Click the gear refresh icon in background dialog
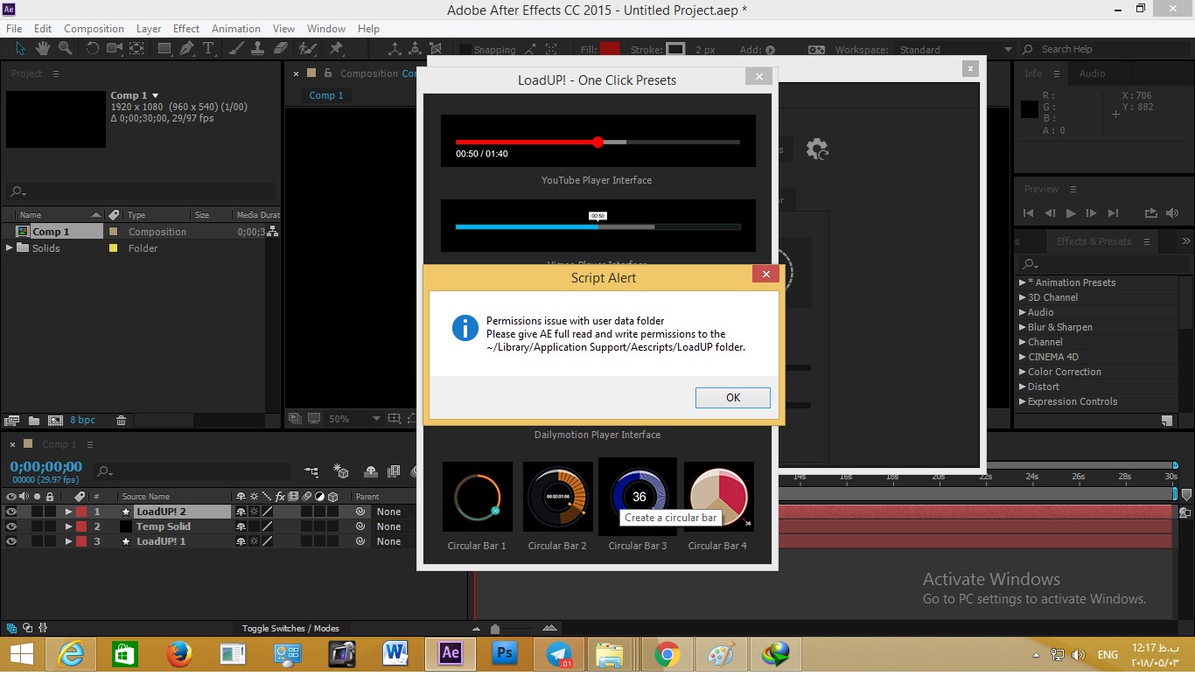Image resolution: width=1195 pixels, height=676 pixels. [x=817, y=150]
